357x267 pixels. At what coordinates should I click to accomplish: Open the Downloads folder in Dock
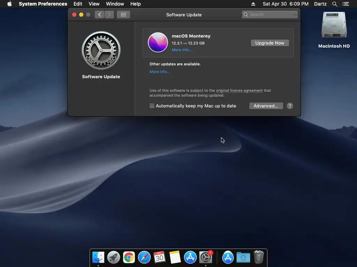coord(243,257)
